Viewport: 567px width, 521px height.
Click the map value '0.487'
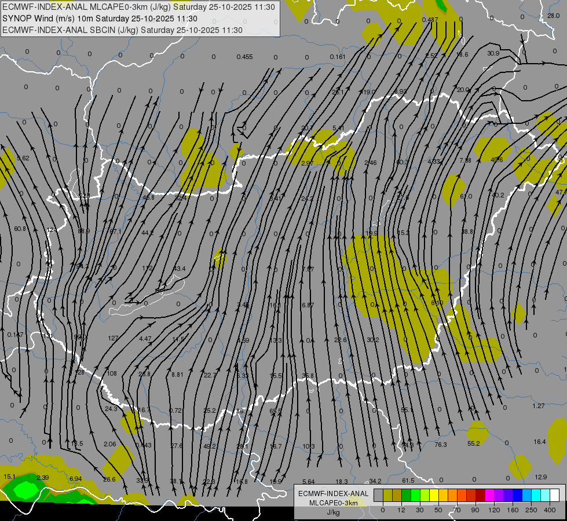[x=430, y=20]
